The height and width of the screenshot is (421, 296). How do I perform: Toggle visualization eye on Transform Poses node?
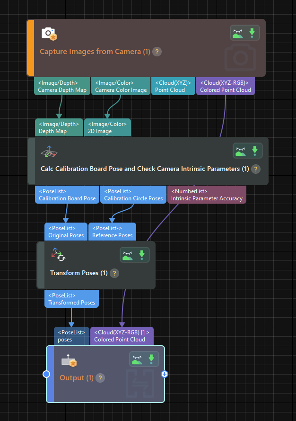click(128, 255)
